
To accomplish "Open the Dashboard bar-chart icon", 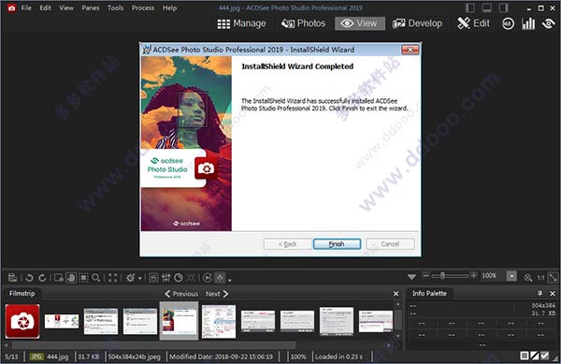I will 528,23.
